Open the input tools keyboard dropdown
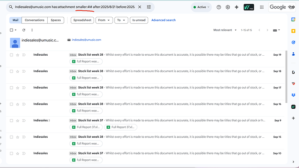299x168 pixels. pyautogui.click(x=276, y=30)
